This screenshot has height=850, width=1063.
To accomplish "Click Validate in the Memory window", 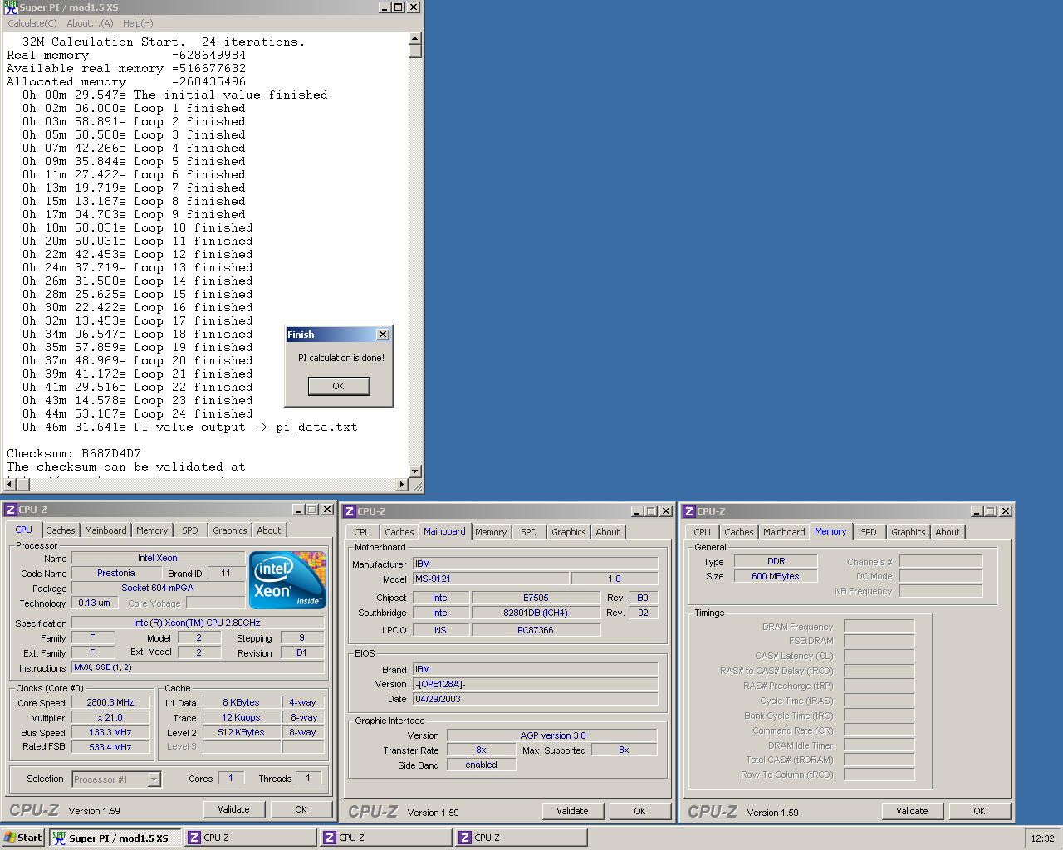I will tap(912, 811).
